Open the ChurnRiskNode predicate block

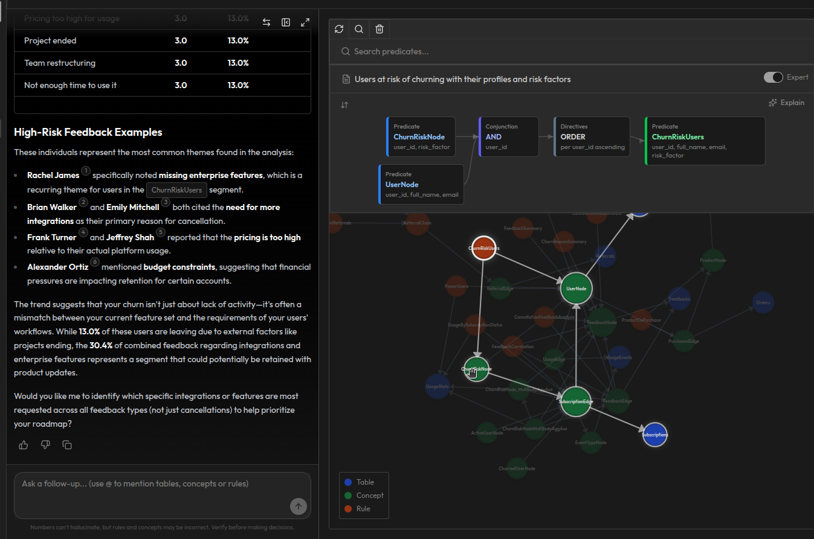point(421,136)
